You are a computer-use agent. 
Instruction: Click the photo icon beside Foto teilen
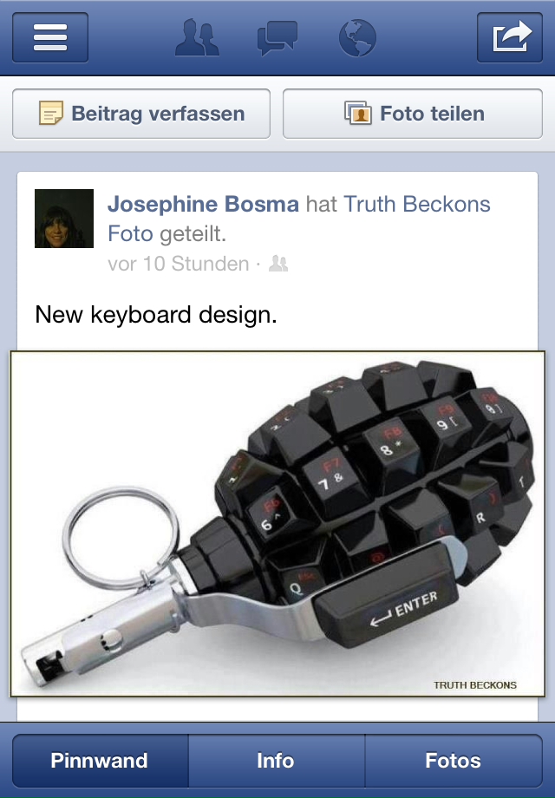point(358,113)
